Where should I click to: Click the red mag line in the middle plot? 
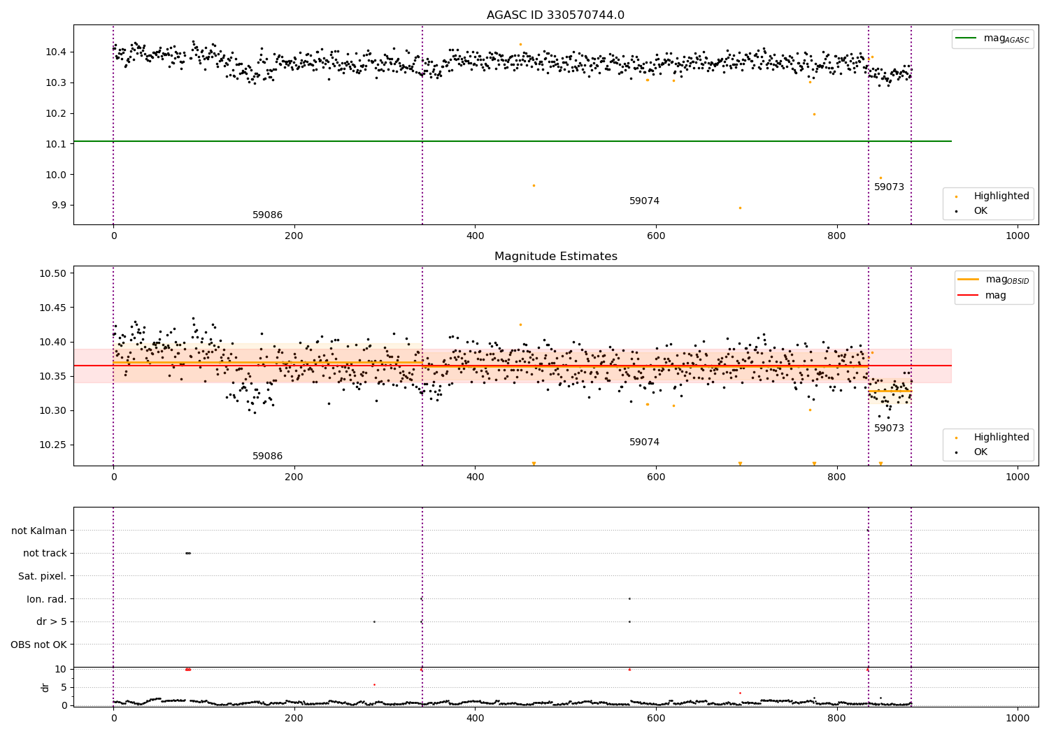pos(512,366)
